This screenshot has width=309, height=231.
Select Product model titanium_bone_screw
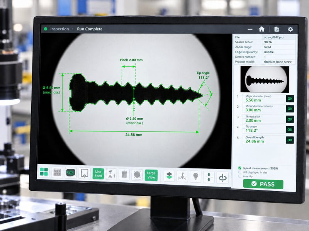point(278,62)
